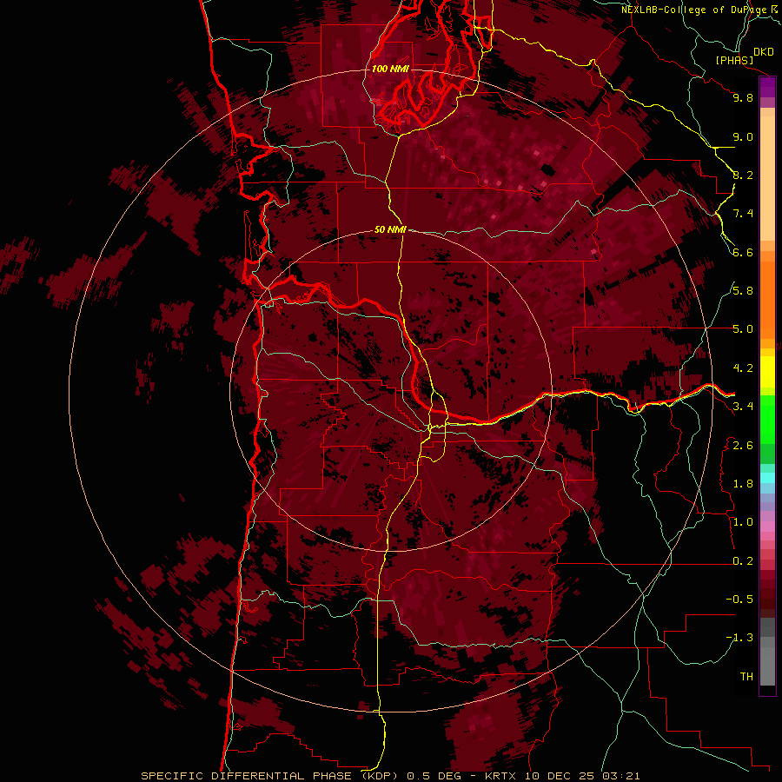Click the purple top segment of color bar
782x782 pixels.
tap(767, 87)
